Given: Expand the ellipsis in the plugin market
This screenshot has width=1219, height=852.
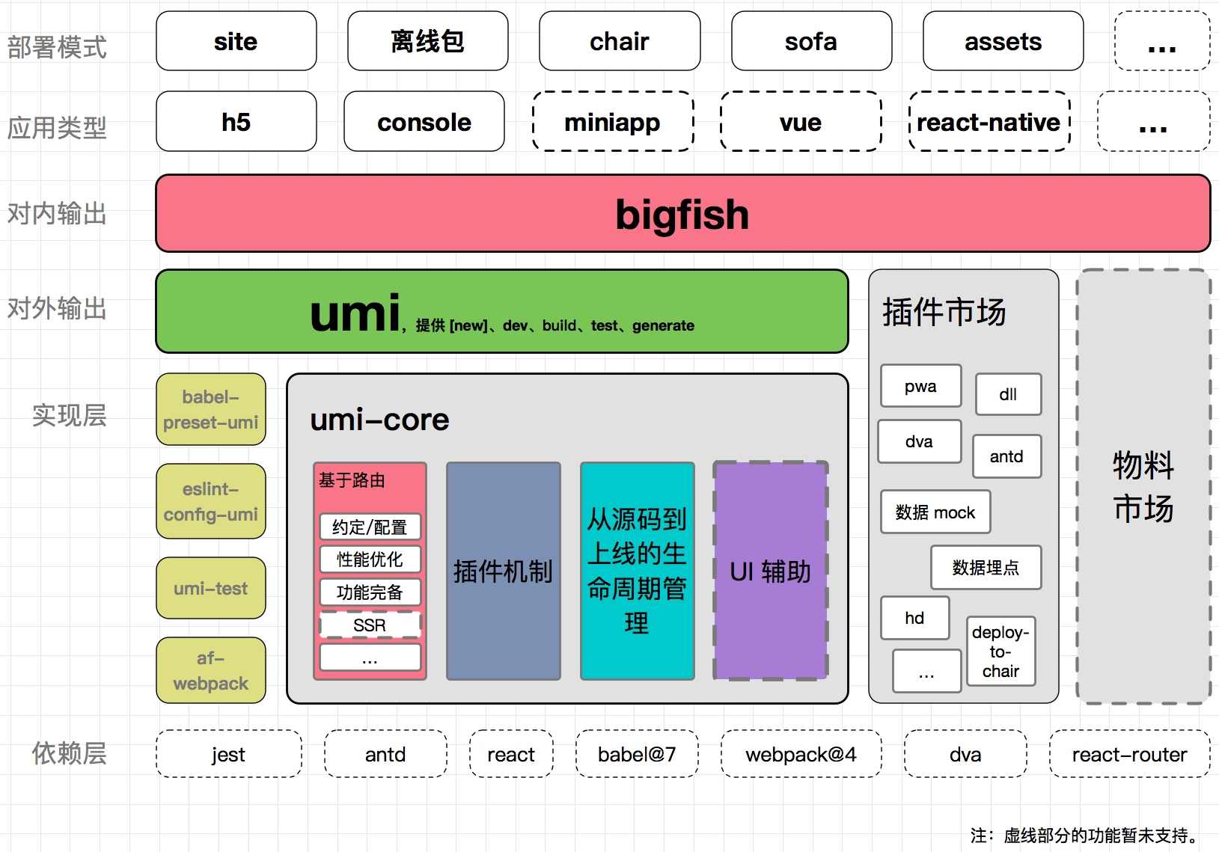Looking at the screenshot, I should (x=926, y=671).
